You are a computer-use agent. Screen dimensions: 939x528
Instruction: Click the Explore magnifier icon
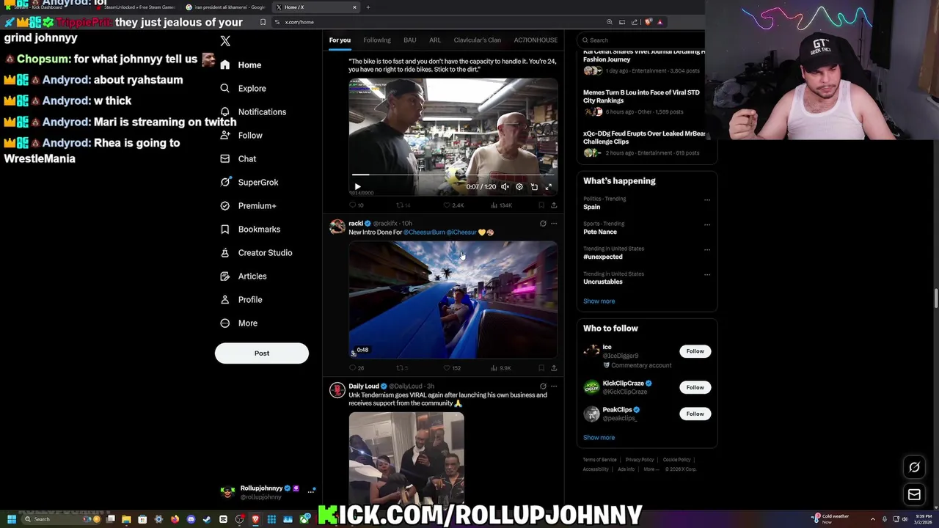click(x=225, y=88)
